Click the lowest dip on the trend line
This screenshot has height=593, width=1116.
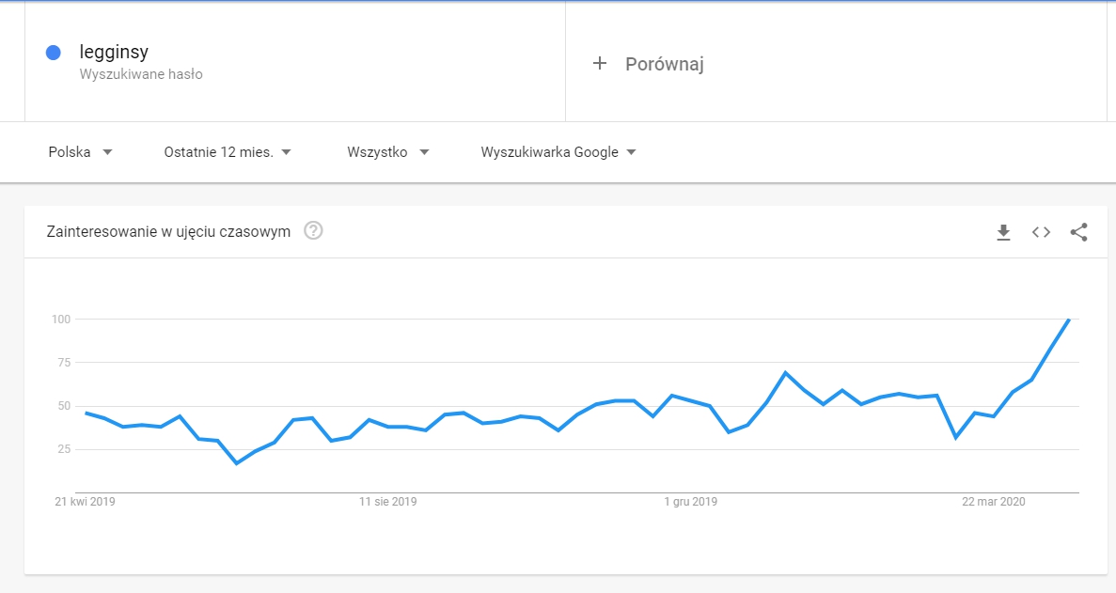(x=236, y=463)
